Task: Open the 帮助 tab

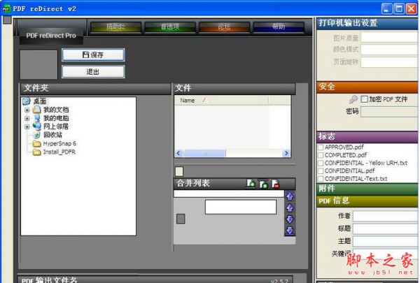Action: coord(279,27)
